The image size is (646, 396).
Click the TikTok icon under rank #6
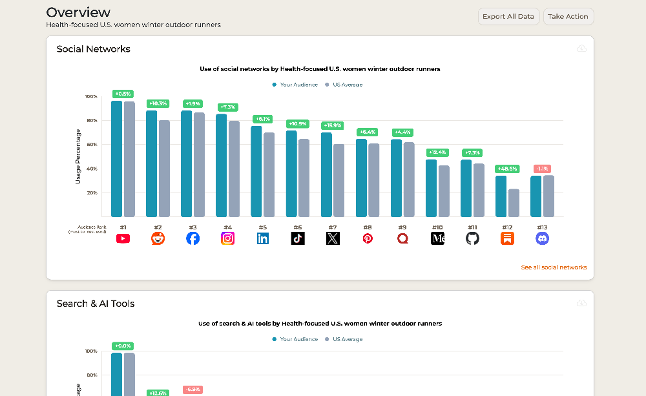(x=298, y=238)
